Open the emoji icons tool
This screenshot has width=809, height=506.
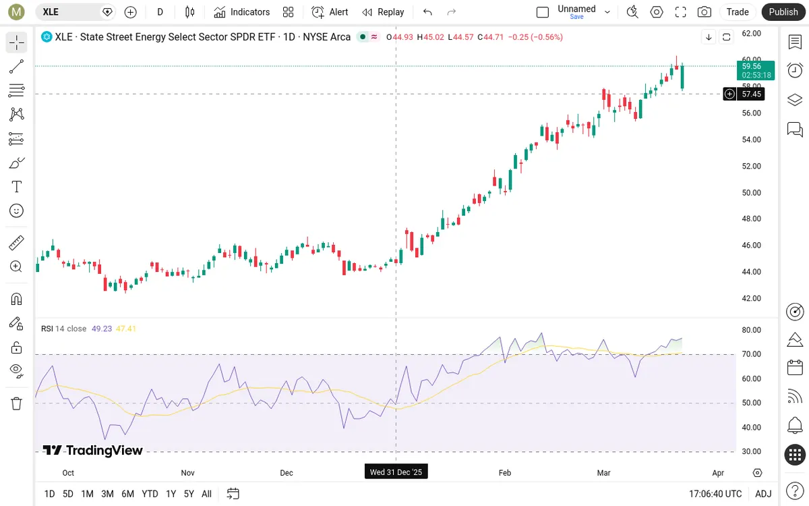[x=17, y=211]
